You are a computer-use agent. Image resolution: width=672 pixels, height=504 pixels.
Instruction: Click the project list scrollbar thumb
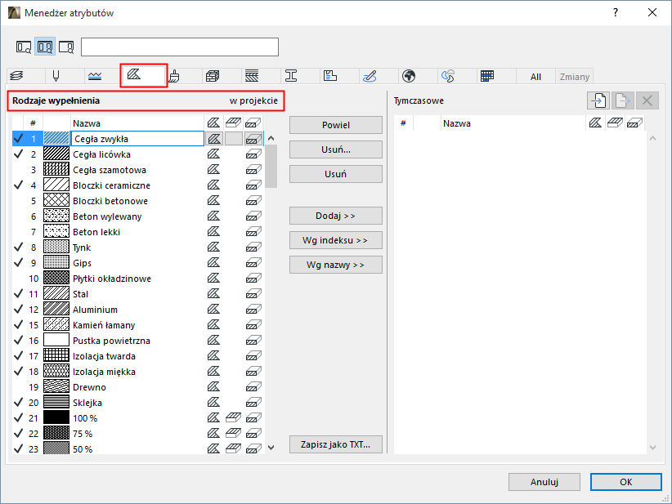271,166
